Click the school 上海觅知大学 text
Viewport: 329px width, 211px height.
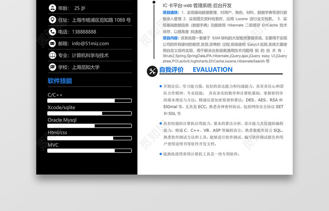click(x=86, y=67)
